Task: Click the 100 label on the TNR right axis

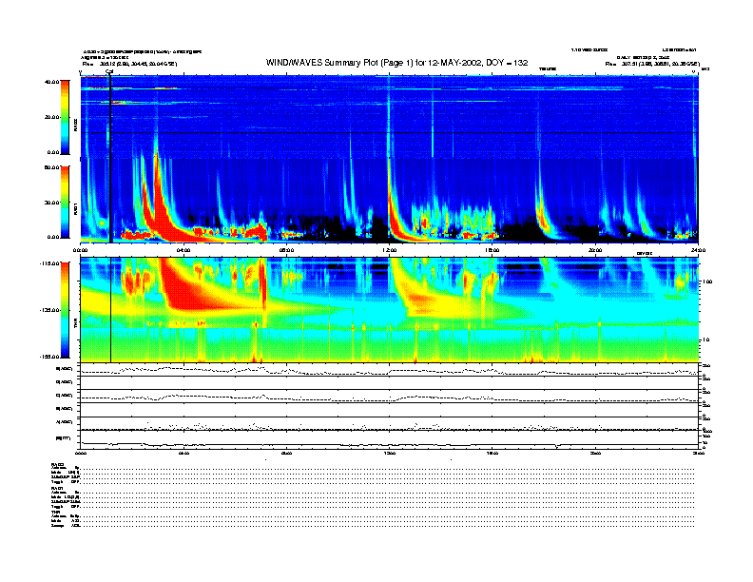Action: tap(706, 281)
